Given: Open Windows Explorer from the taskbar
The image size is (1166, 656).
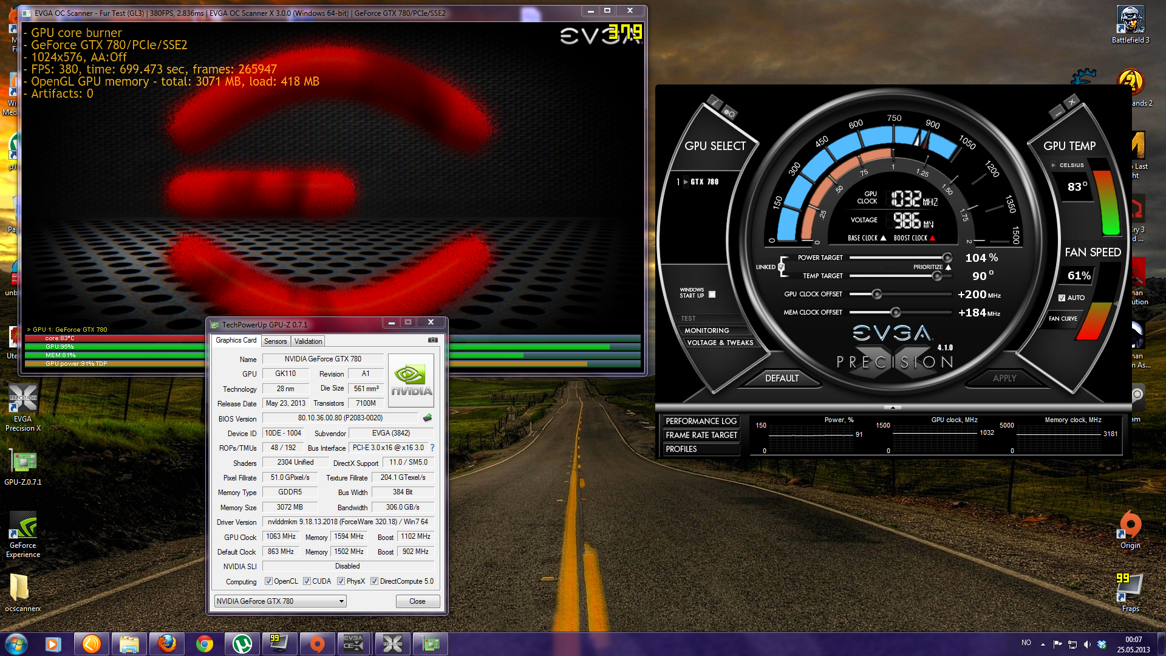Looking at the screenshot, I should coord(129,644).
